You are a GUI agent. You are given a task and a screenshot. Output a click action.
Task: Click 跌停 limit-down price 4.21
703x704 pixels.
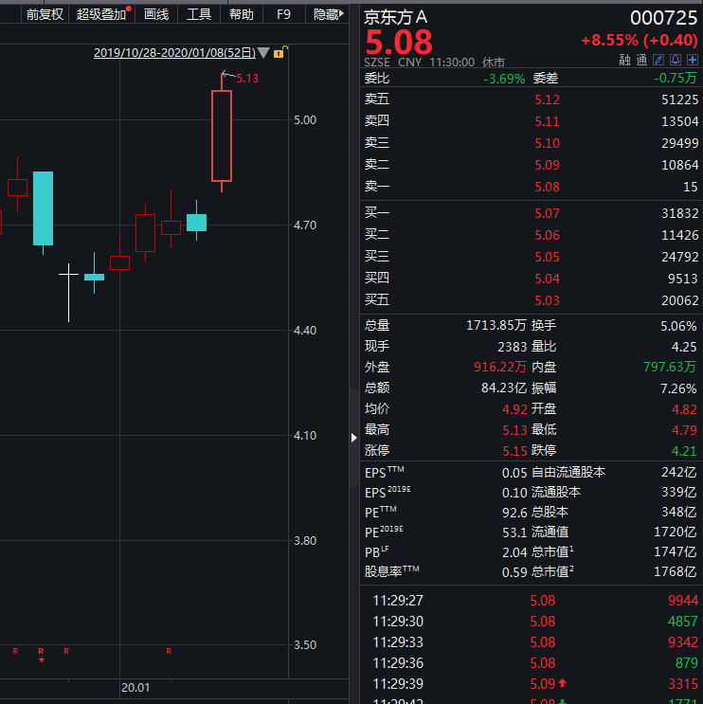pyautogui.click(x=684, y=451)
